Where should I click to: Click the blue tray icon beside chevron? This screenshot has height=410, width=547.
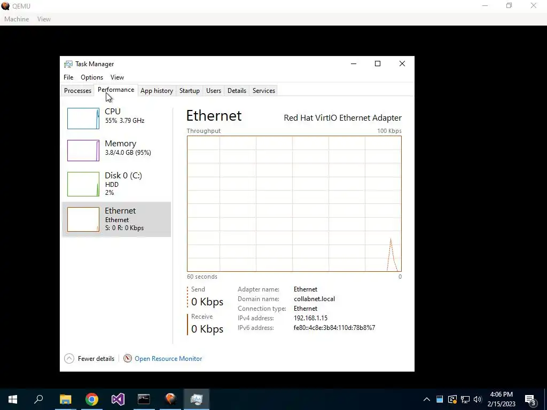pyautogui.click(x=440, y=399)
